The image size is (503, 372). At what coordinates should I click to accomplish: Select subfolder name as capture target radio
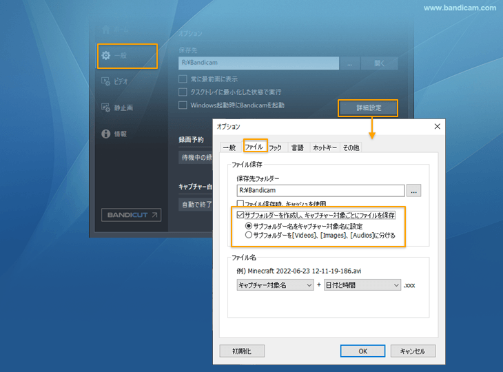coord(249,226)
